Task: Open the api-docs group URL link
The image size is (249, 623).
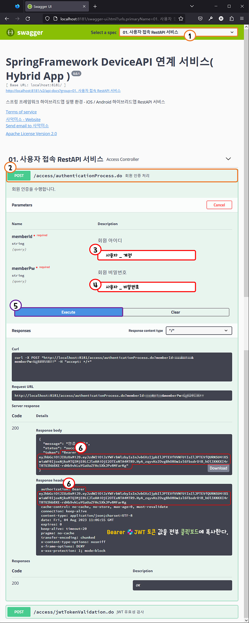Action: click(63, 91)
